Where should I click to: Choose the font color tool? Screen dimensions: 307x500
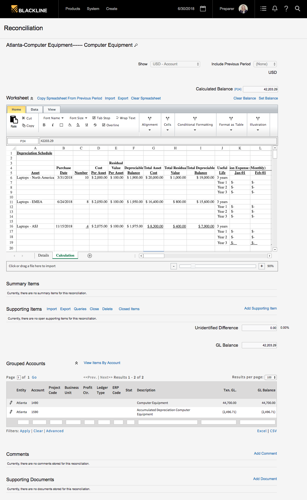tap(78, 125)
